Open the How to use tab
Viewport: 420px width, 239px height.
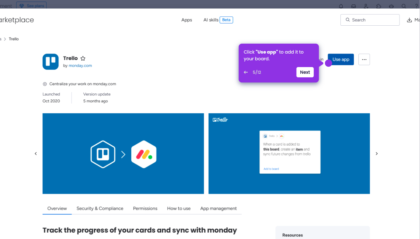click(x=179, y=209)
